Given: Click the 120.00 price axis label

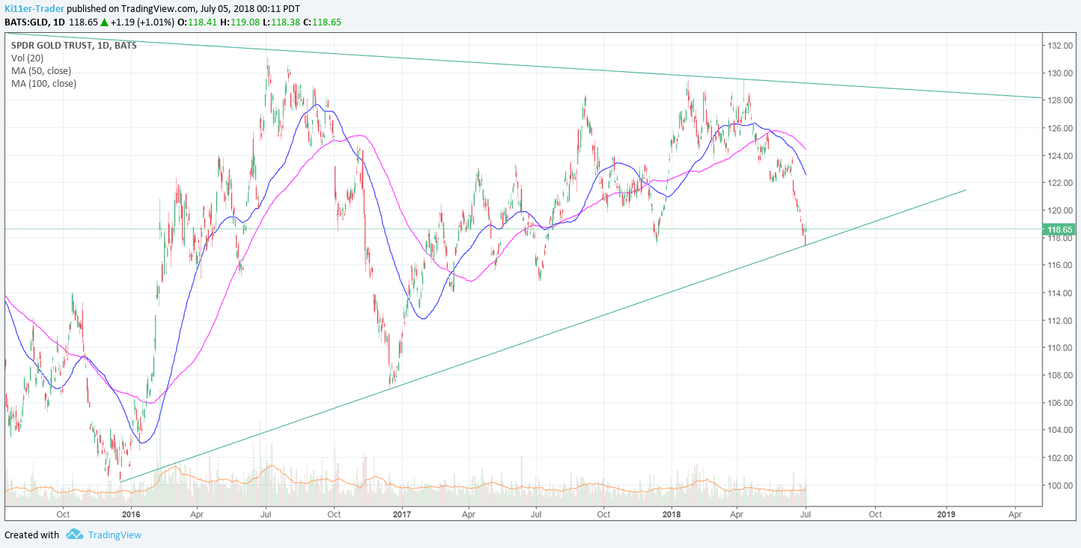Looking at the screenshot, I should [1060, 210].
